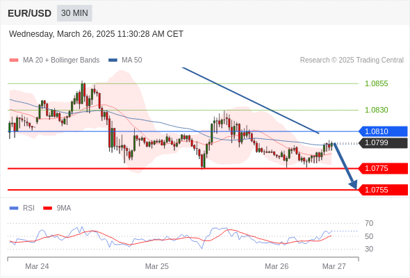The image size is (410, 278).
Task: Select the 9MA legend label
Action: pyautogui.click(x=64, y=208)
